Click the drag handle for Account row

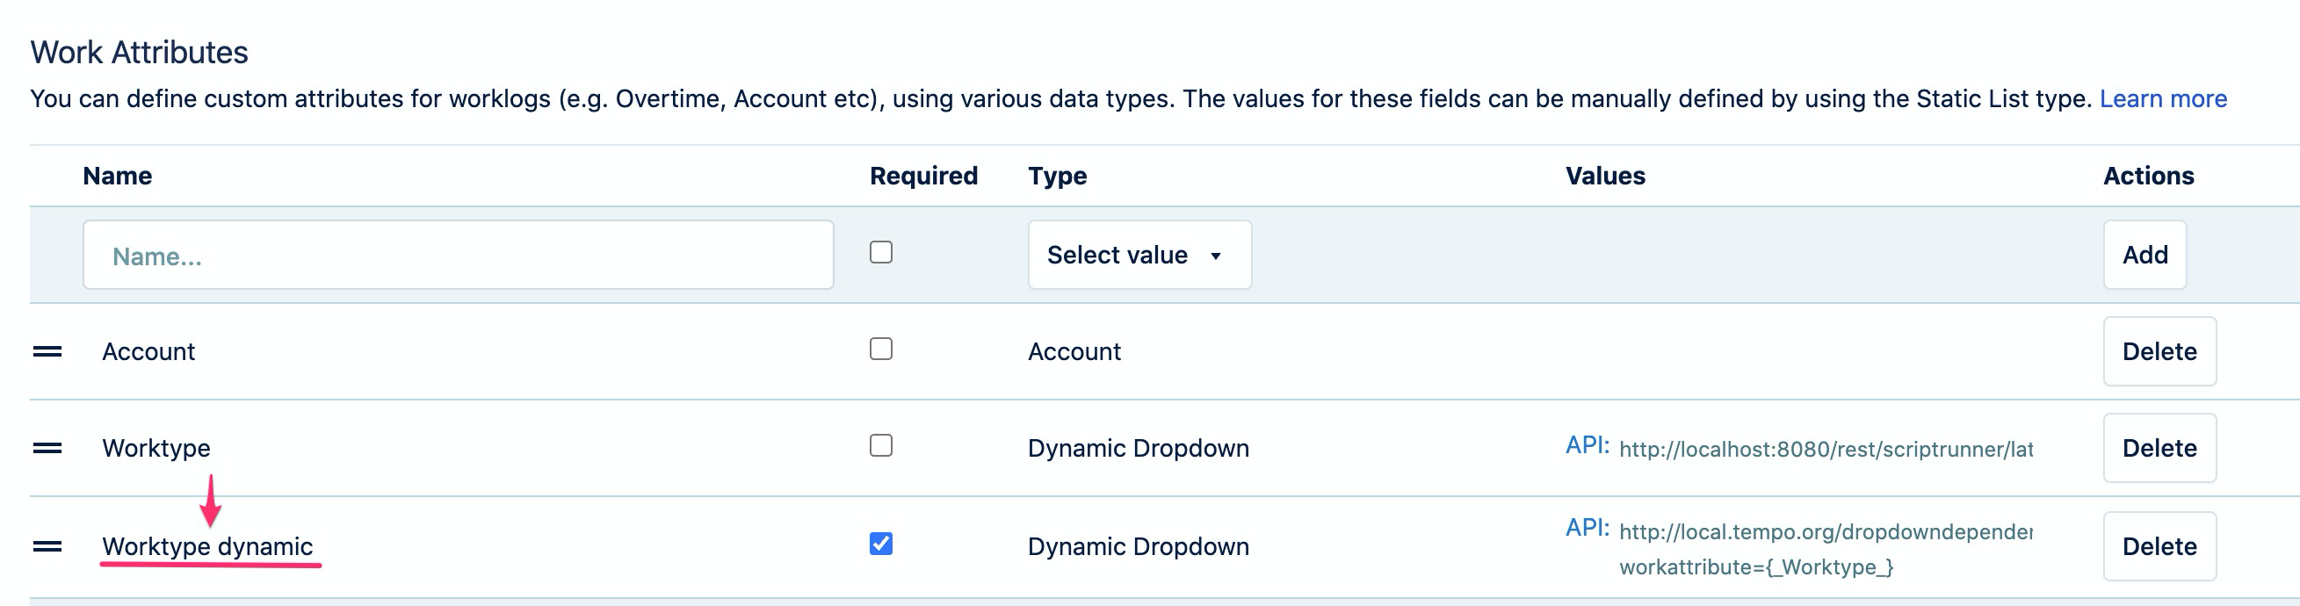click(x=47, y=351)
